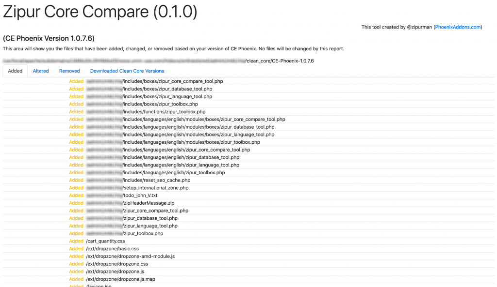Click Added label beside reset_seo_cache.php

(76, 180)
